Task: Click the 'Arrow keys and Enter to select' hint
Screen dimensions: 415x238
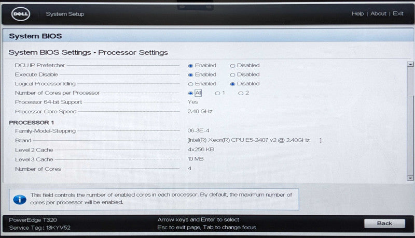Action: [198, 219]
